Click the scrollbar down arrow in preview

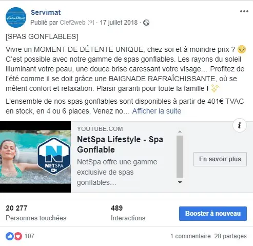(180, 182)
